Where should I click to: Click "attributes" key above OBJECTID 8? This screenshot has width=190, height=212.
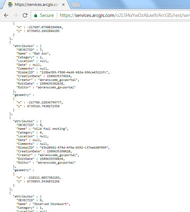tap(24, 121)
